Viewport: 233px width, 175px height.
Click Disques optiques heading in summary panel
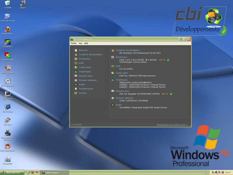click(125, 98)
